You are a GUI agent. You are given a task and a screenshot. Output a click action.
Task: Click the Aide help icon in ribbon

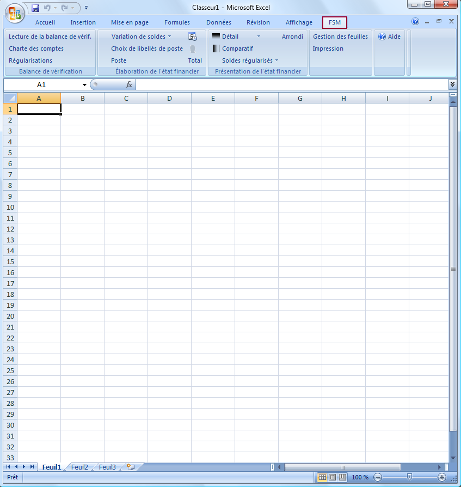click(382, 37)
